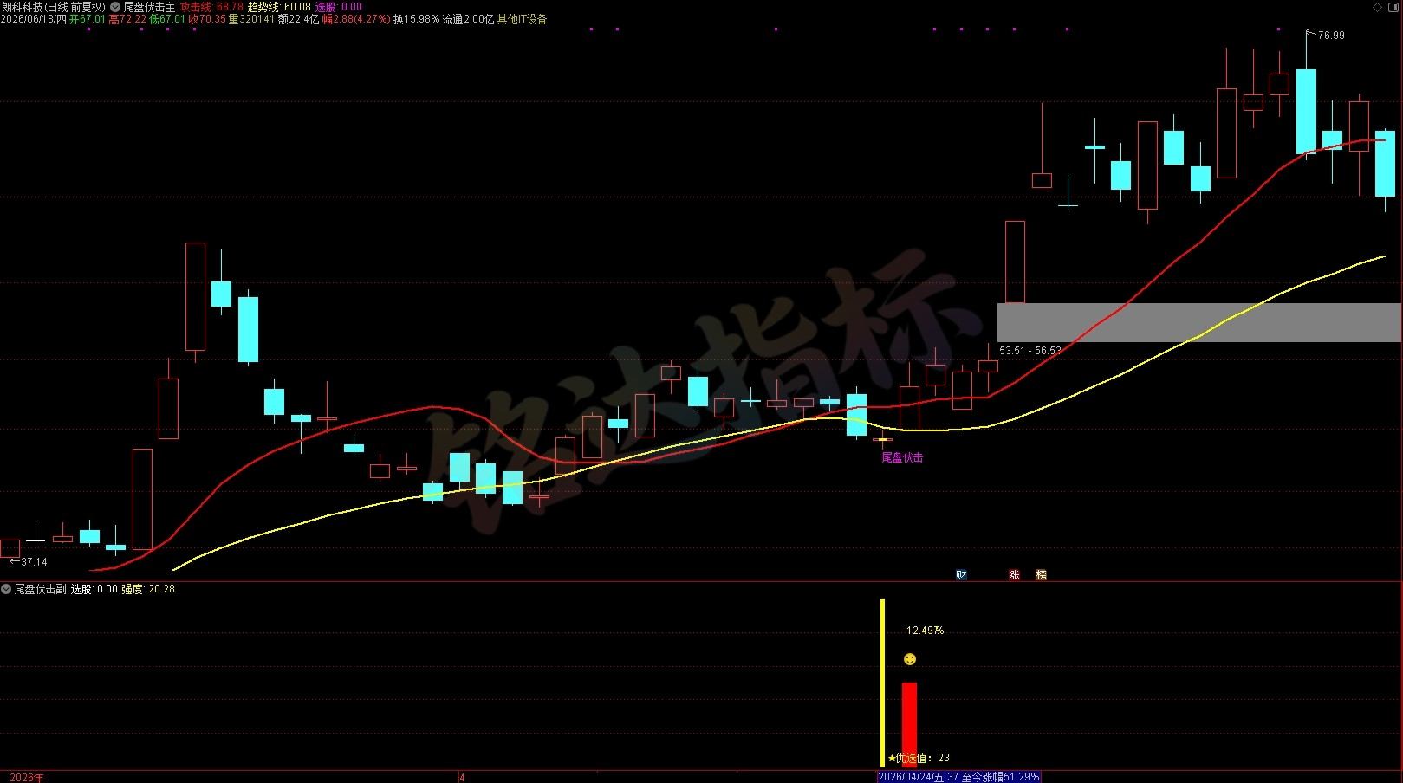Click the yellow smiley face icon
Viewport: 1403px width, 783px height.
[909, 659]
